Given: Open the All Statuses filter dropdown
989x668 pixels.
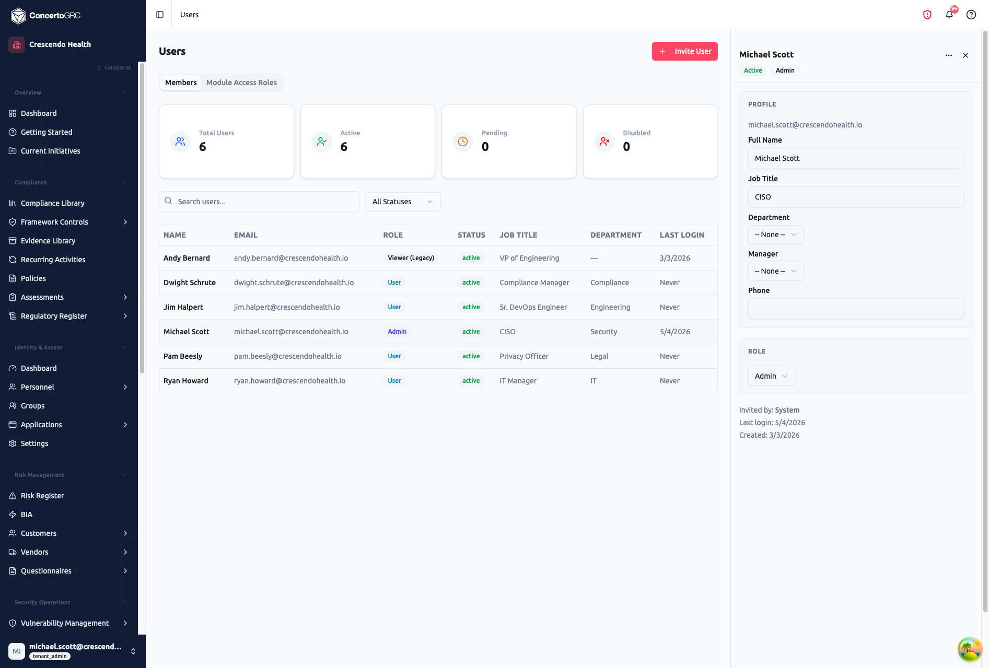Looking at the screenshot, I should (403, 202).
